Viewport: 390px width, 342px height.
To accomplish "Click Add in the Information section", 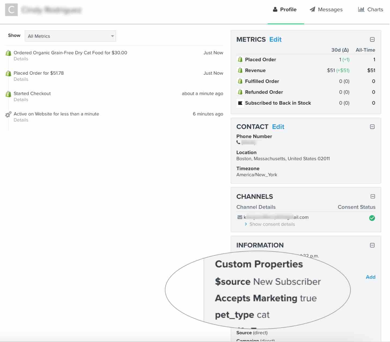I will (x=370, y=277).
